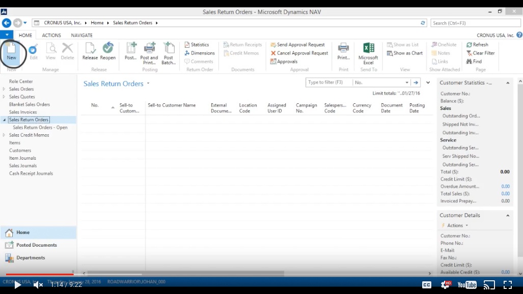Open Credit Memos documents
This screenshot has width=523, height=294.
241,53
